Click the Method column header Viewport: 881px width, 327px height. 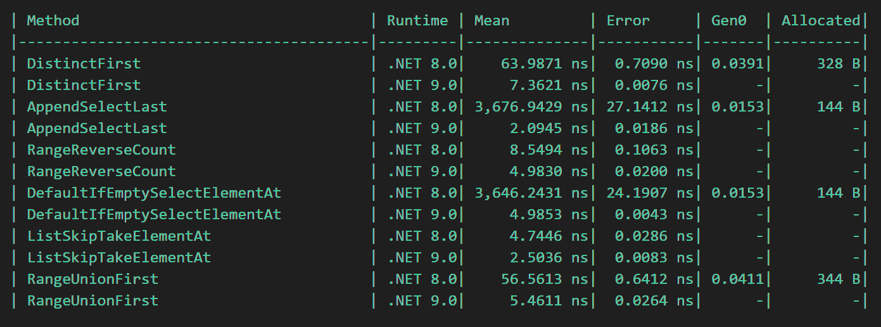point(53,20)
